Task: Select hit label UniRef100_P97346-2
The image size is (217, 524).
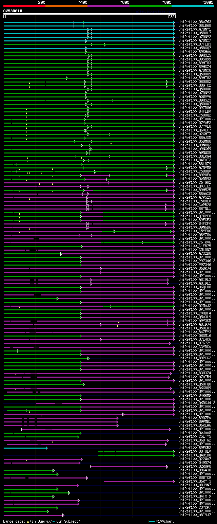Action: coord(197,261)
